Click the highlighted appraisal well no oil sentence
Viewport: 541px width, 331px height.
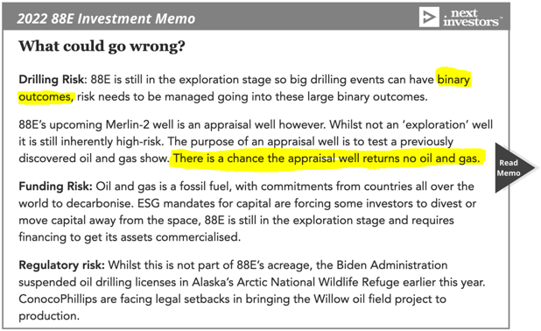[x=327, y=158]
